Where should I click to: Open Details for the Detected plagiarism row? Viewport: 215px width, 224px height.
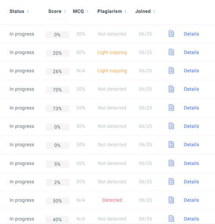191,200
